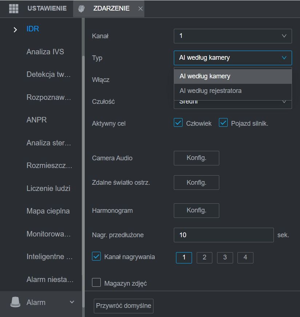Select recording channel 3
The width and height of the screenshot is (300, 317).
(225, 258)
